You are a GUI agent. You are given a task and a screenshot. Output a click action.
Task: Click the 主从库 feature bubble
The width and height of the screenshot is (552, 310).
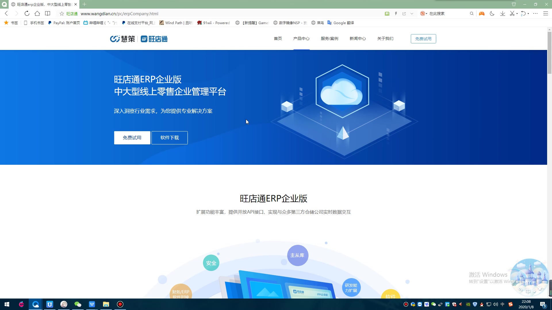(x=298, y=255)
